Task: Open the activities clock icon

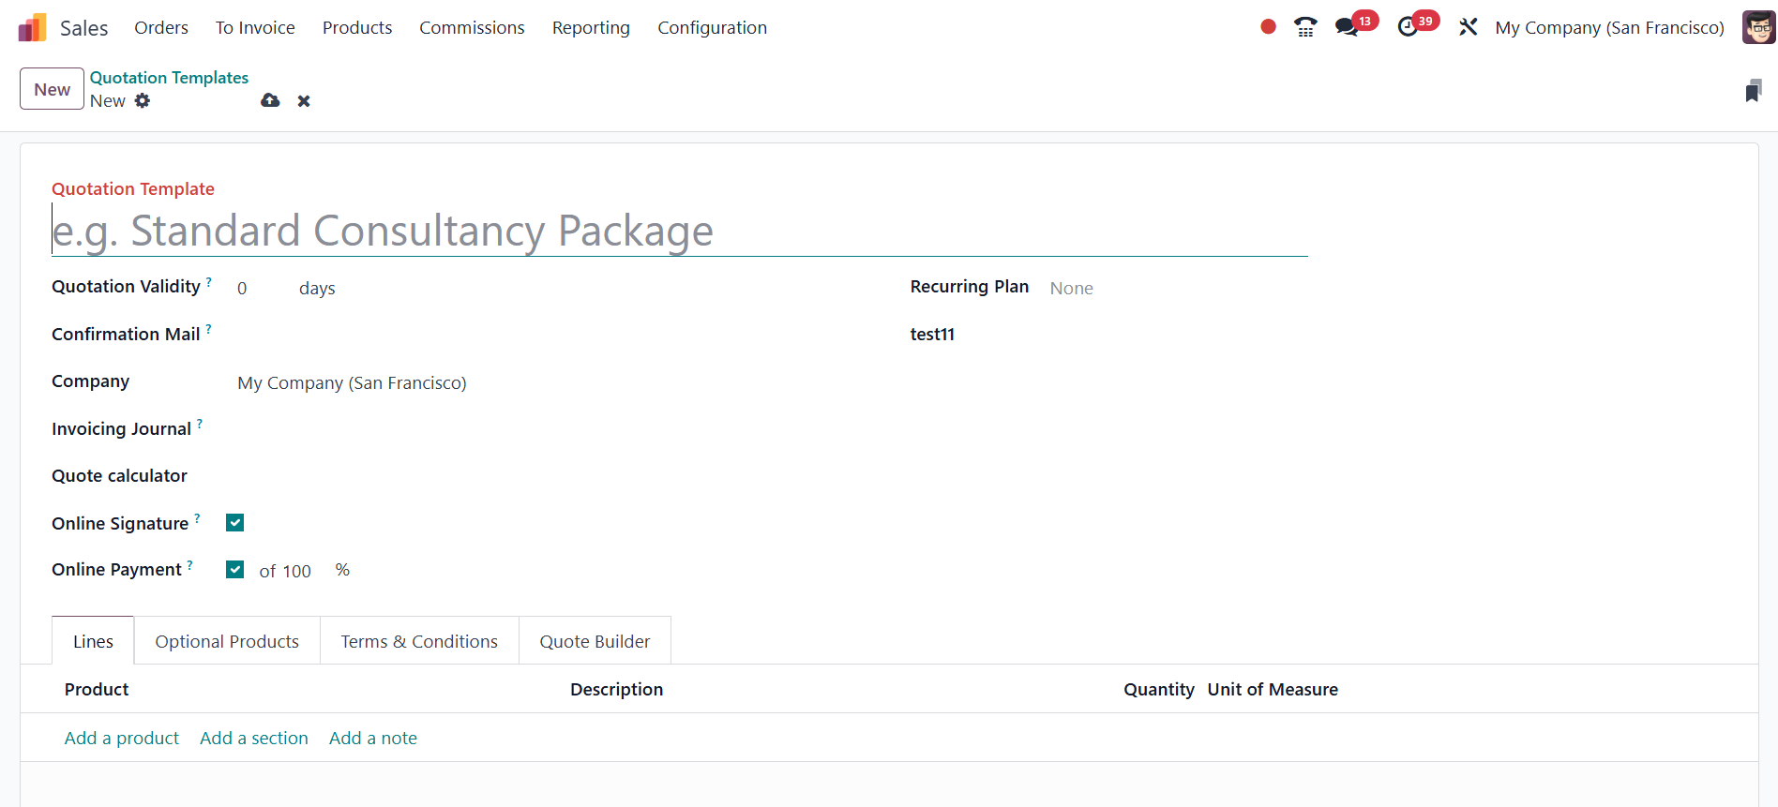Action: [x=1408, y=27]
